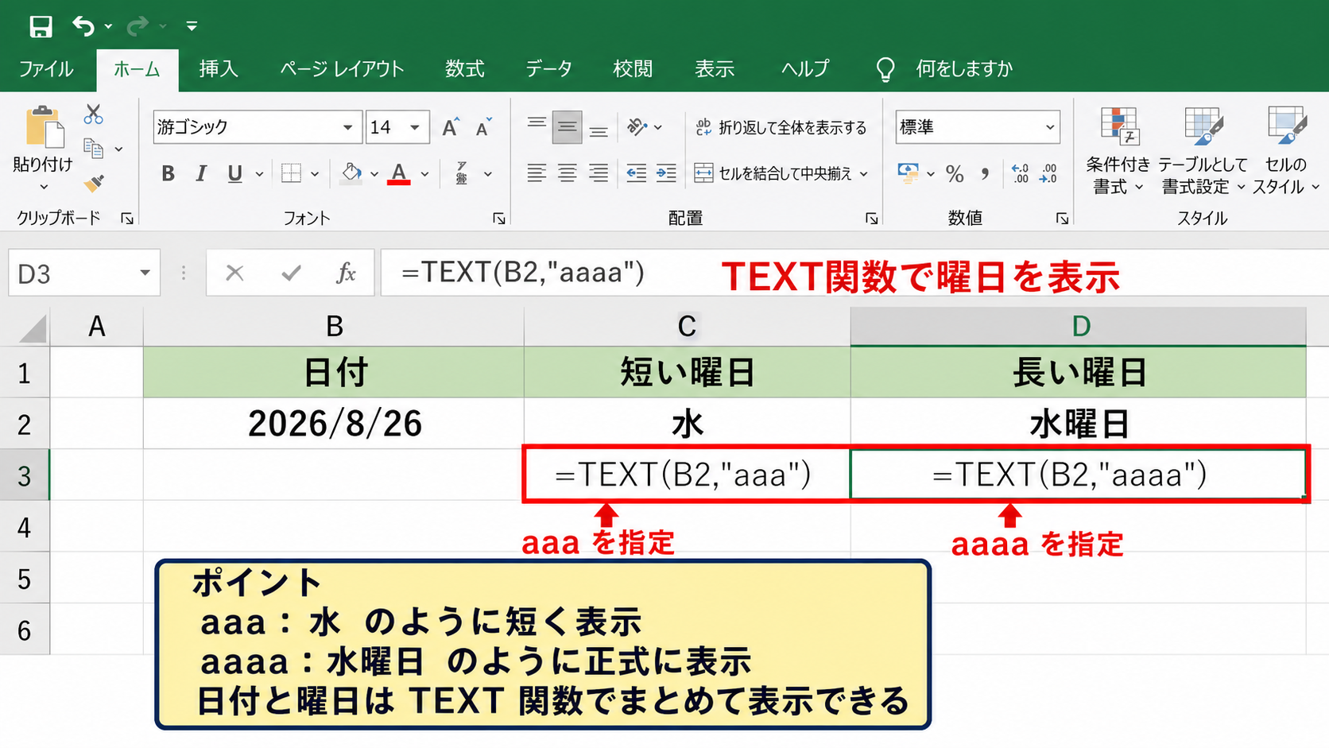Open 条件付き書式 conditional formatting
1329x748 pixels.
pyautogui.click(x=1118, y=151)
